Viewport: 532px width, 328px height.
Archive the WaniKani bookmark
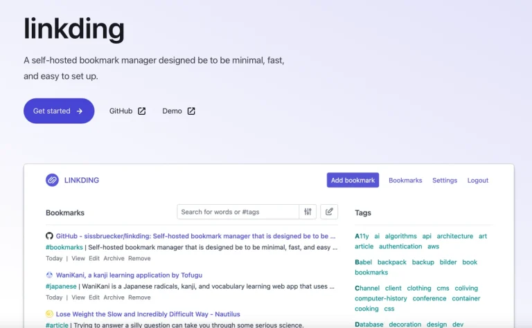114,297
